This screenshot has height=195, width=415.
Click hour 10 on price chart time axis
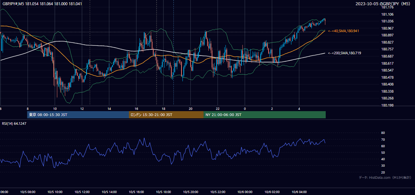[55, 109]
